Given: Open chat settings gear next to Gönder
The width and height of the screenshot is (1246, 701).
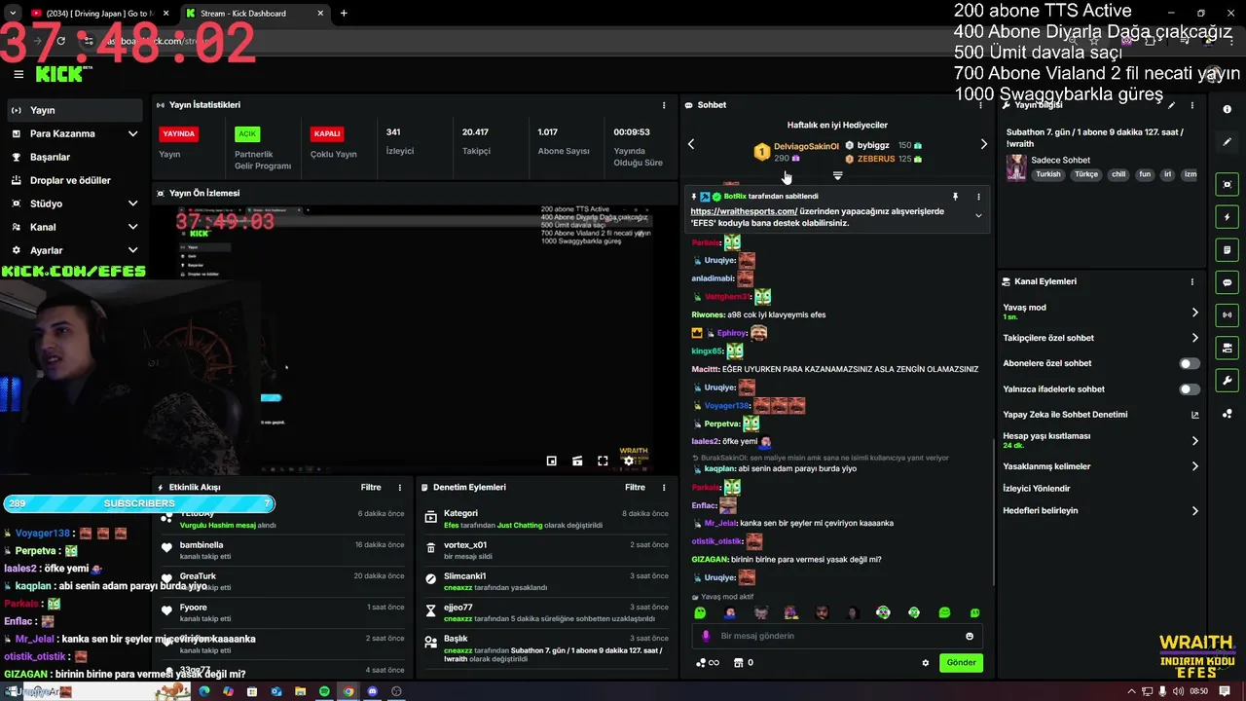Looking at the screenshot, I should pyautogui.click(x=926, y=663).
